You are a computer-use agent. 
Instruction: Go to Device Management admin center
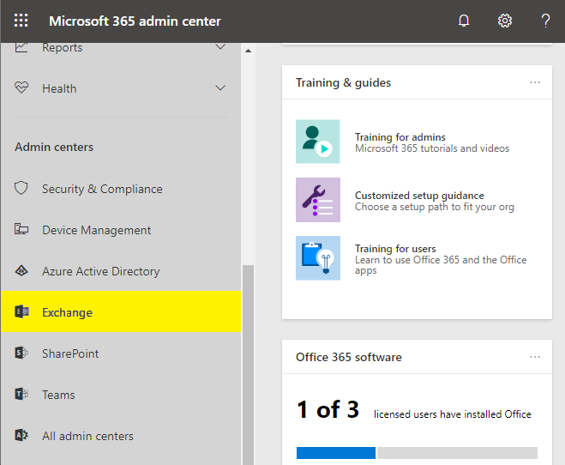click(121, 230)
